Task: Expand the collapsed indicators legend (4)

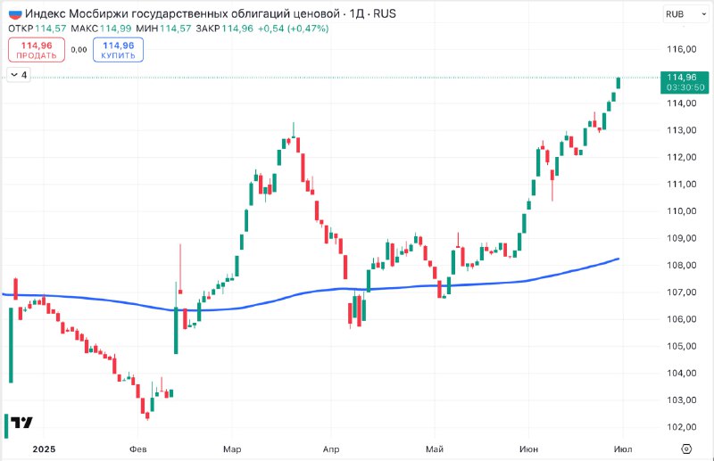Action: point(19,75)
